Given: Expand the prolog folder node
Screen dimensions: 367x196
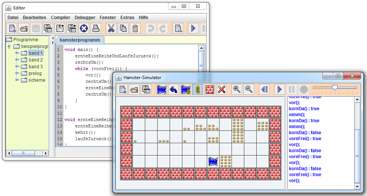Looking at the screenshot, I should point(17,73).
